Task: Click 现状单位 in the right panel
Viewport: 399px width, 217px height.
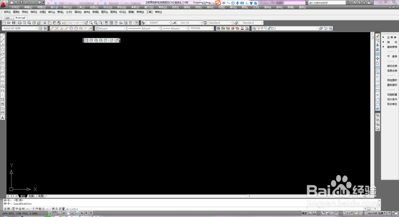Action: tap(392, 104)
